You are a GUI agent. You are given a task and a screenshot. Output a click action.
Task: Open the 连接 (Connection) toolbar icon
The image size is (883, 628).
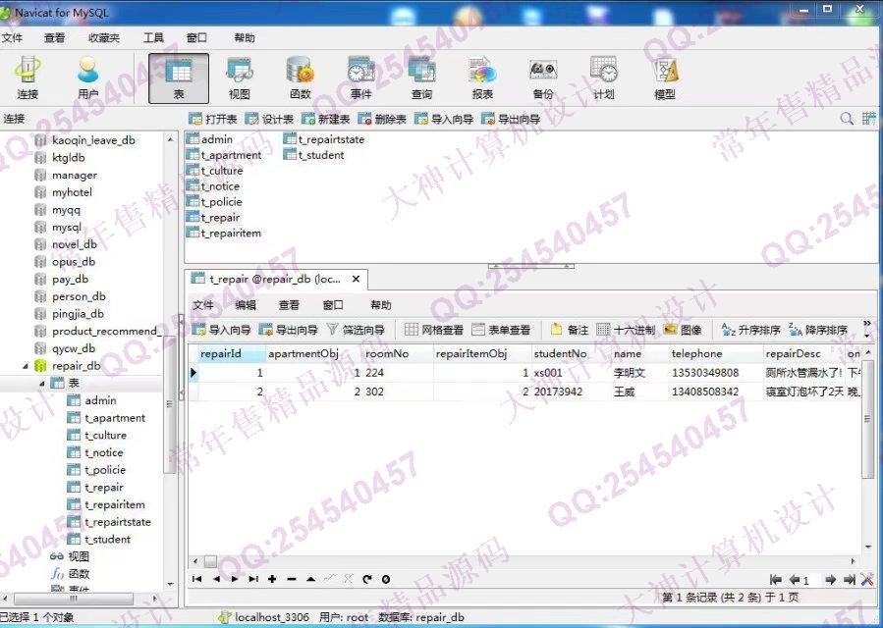click(28, 78)
